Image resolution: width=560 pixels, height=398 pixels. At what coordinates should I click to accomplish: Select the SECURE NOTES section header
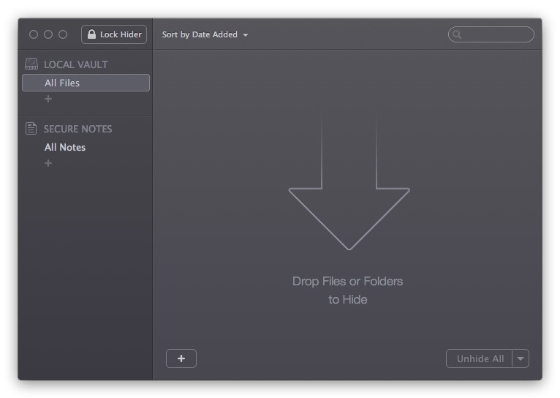click(x=77, y=129)
